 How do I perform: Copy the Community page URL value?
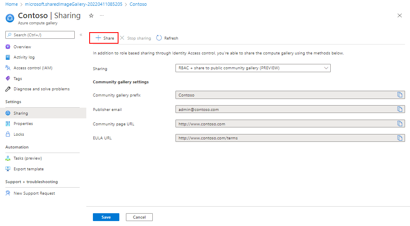click(400, 124)
